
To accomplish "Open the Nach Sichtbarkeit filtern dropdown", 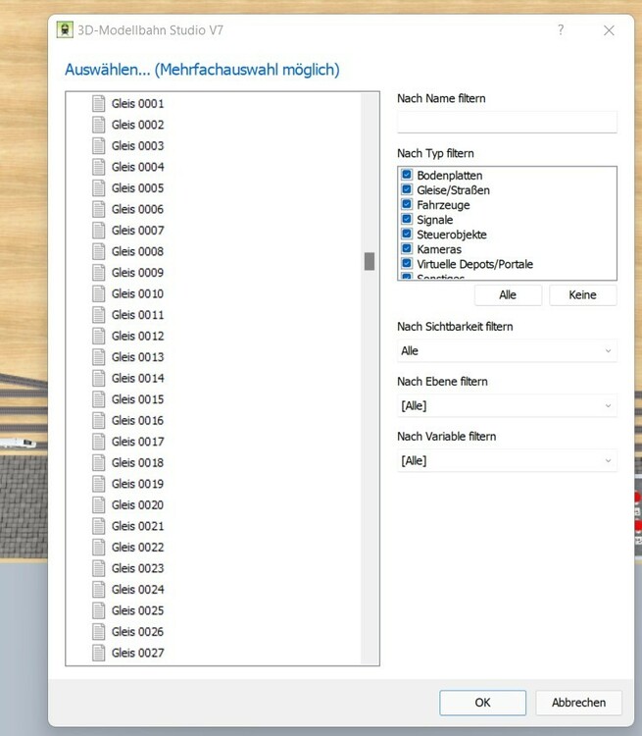I will click(507, 350).
